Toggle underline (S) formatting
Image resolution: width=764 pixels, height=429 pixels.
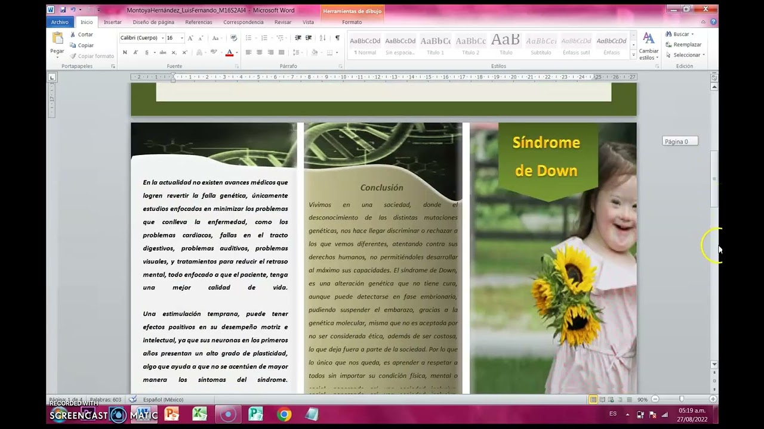[x=146, y=52]
